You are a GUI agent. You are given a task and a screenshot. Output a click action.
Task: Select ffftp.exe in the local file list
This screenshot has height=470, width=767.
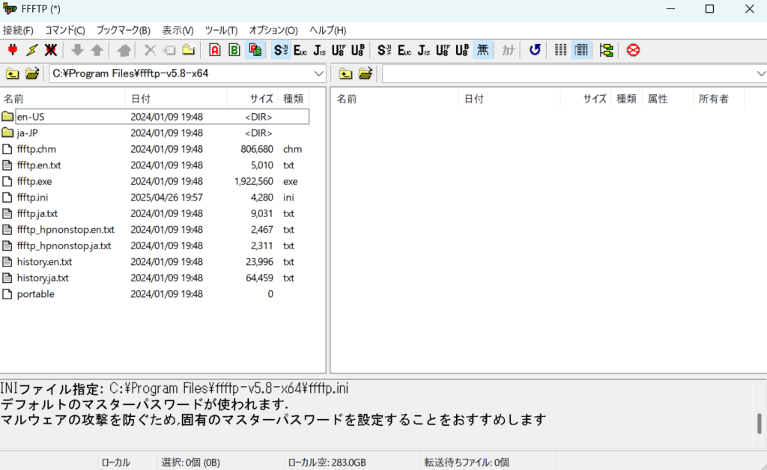click(x=34, y=181)
